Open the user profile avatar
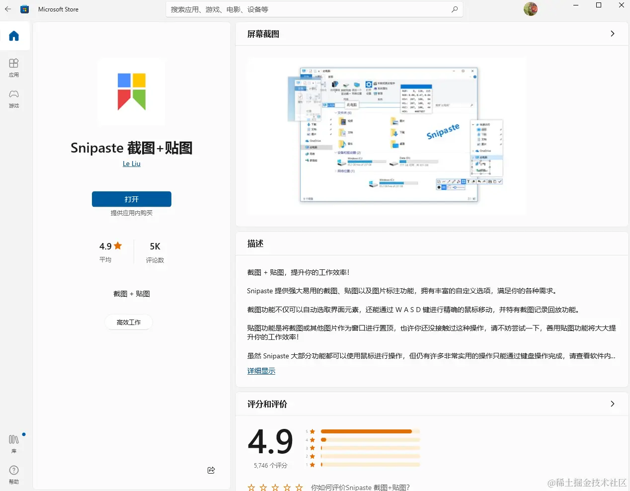630x491 pixels. pos(531,9)
